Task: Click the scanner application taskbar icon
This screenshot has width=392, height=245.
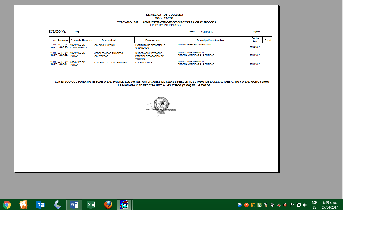Action: (x=57, y=205)
